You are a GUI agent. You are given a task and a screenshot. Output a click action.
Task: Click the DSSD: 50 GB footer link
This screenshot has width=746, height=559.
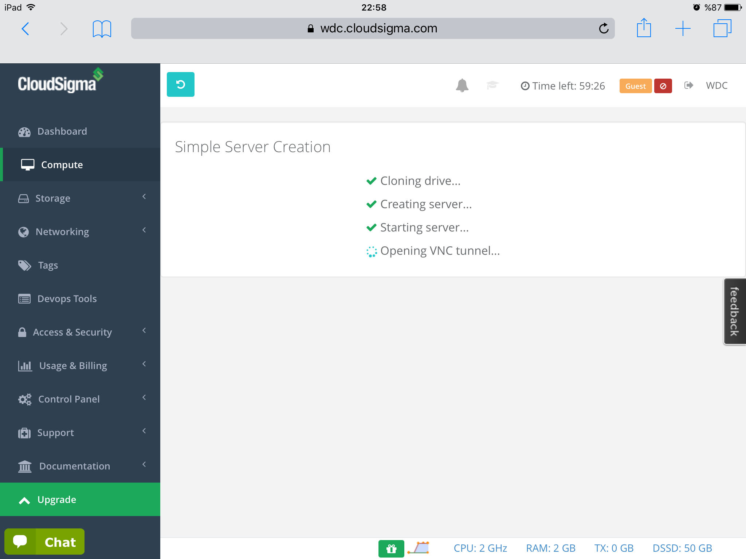click(x=682, y=548)
